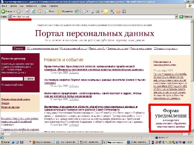Click the Интернет zone globe in status bar
Image resolution: width=194 pixels, height=145 pixels.
point(157,137)
